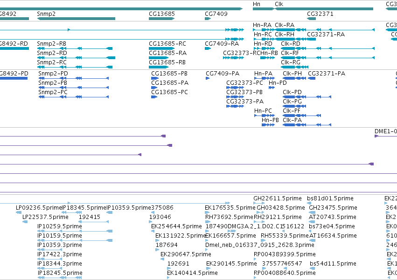This screenshot has height=280, width=397.
Task: Open the CG13685-PB protein label
Action: click(169, 74)
